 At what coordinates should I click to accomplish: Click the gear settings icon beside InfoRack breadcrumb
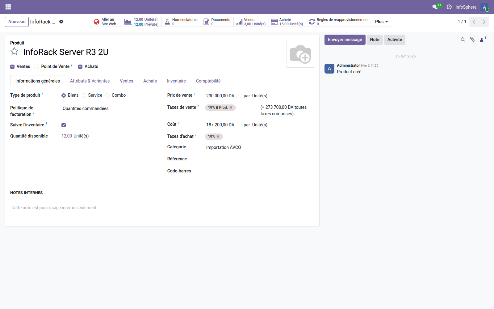(x=61, y=22)
